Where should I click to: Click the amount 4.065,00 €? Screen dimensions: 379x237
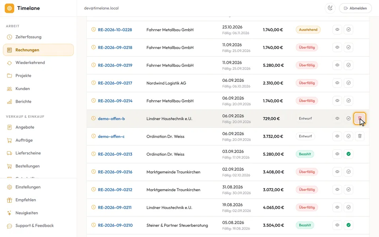(273, 207)
